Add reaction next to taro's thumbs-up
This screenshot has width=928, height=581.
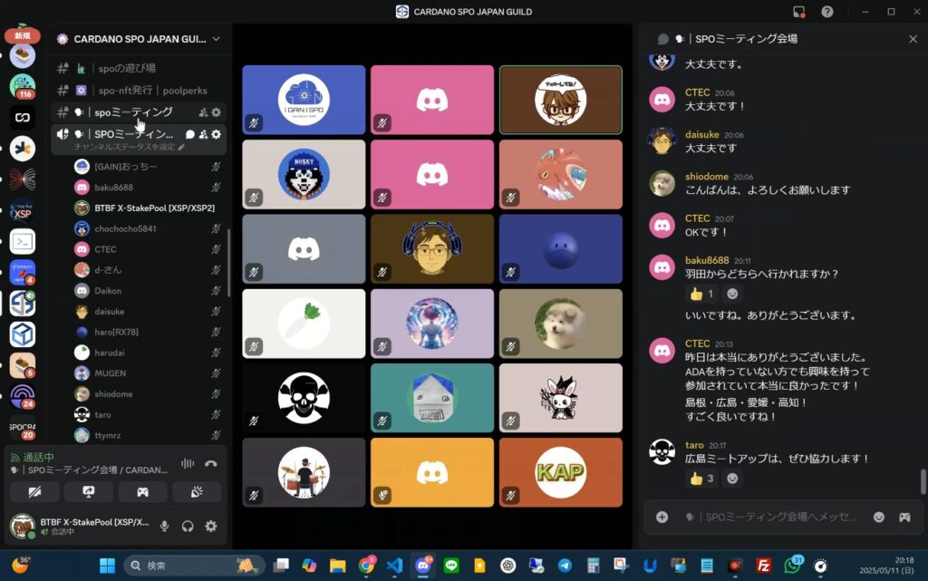732,479
